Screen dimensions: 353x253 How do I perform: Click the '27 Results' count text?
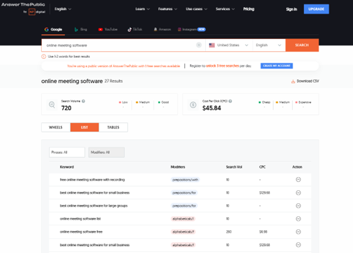pyautogui.click(x=114, y=81)
